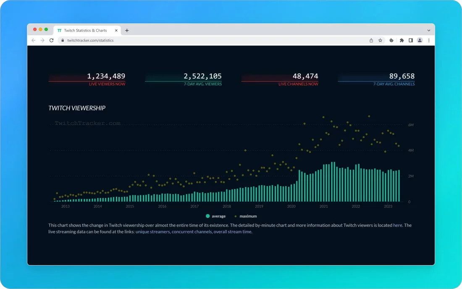Click the 2019 label on chart axis
The height and width of the screenshot is (289, 462).
pyautogui.click(x=259, y=206)
